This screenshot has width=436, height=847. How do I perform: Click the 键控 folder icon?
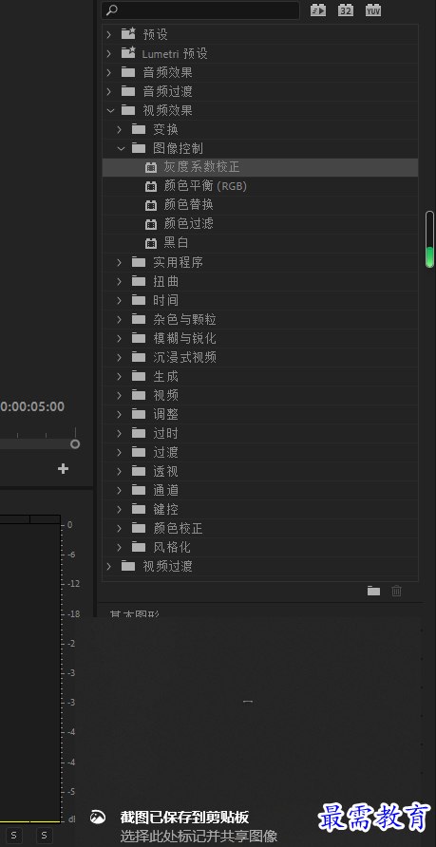pos(139,509)
